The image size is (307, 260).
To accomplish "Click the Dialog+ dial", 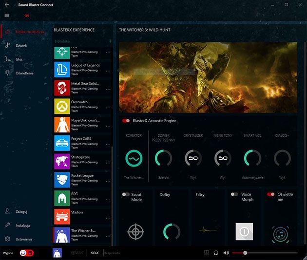I will (x=282, y=158).
